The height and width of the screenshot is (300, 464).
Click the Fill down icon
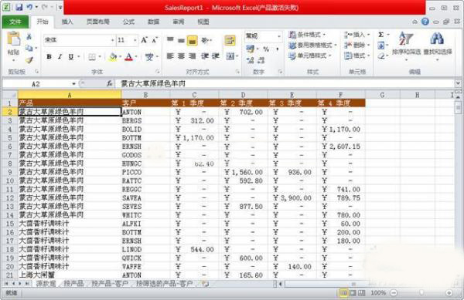click(381, 46)
